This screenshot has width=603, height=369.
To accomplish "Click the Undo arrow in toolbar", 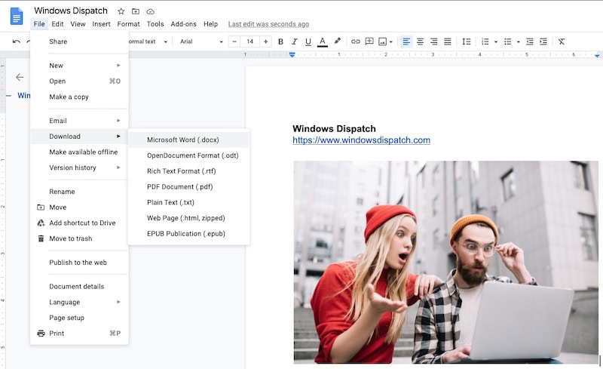I will coord(17,42).
